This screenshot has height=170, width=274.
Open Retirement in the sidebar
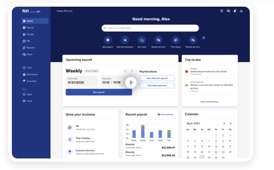point(30,74)
